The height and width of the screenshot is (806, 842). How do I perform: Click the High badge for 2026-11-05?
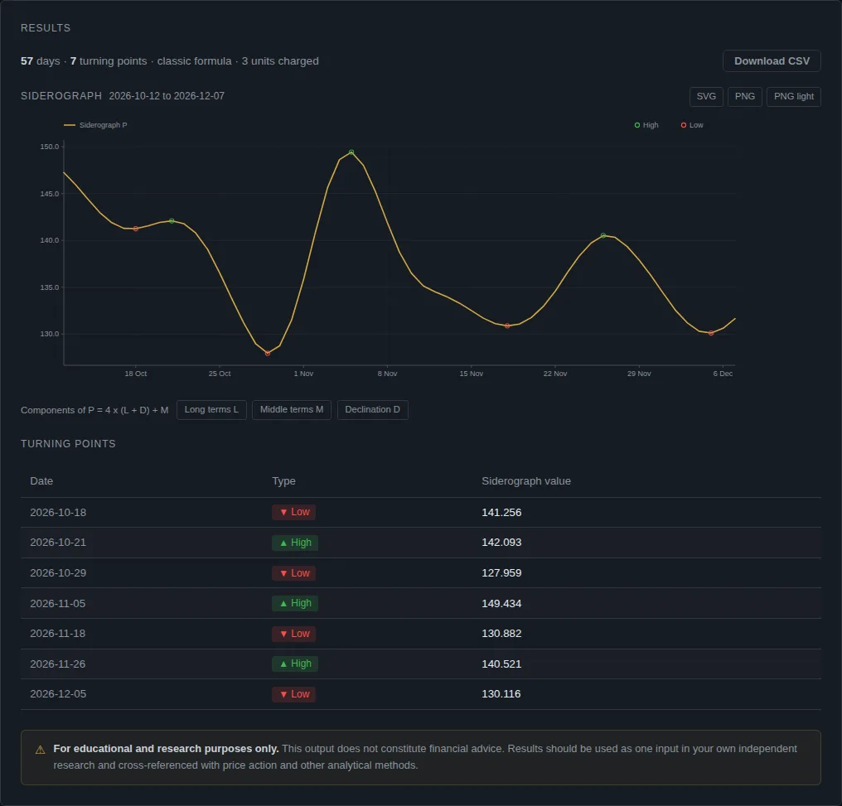pos(295,603)
